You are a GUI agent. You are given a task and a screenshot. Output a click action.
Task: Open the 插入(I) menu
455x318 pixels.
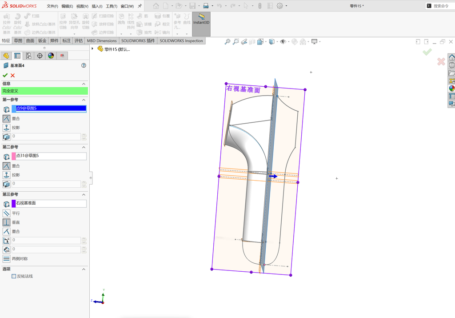[x=97, y=6]
